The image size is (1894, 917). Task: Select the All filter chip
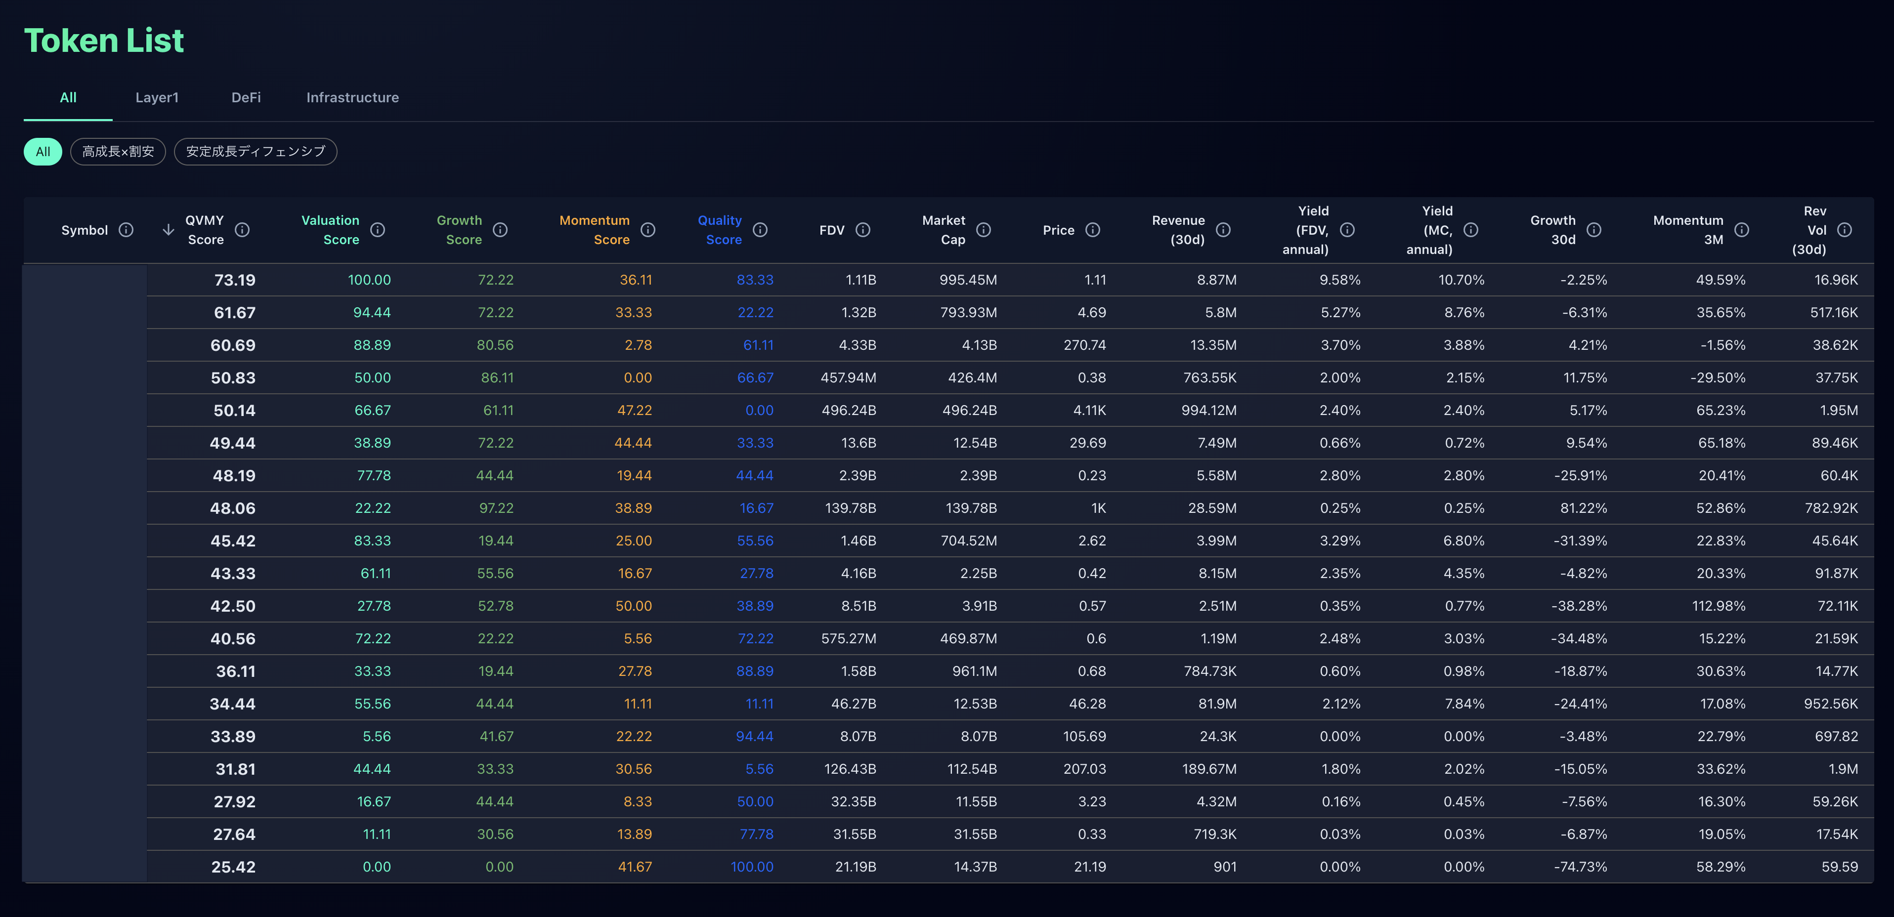(42, 151)
